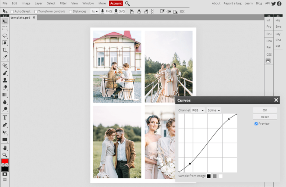Viewport: 286px width, 187px height.
Task: Open the RGB channel dropdown
Action: [198, 110]
